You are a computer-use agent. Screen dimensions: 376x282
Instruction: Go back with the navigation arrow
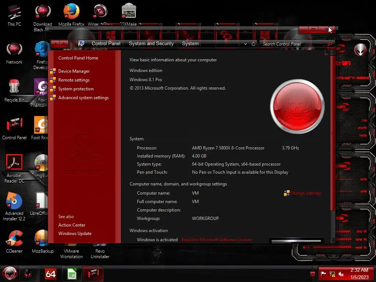55,44
